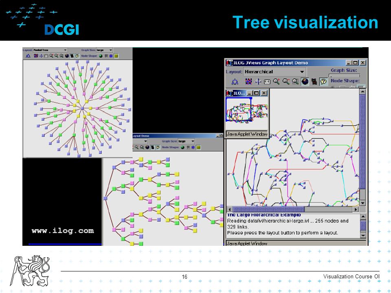391x293 pixels.
Task: Click the lion emblem logo at slide bottom
Action: (30, 271)
